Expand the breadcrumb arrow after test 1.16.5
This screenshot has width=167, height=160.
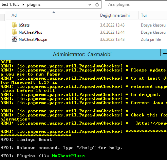click(23, 4)
